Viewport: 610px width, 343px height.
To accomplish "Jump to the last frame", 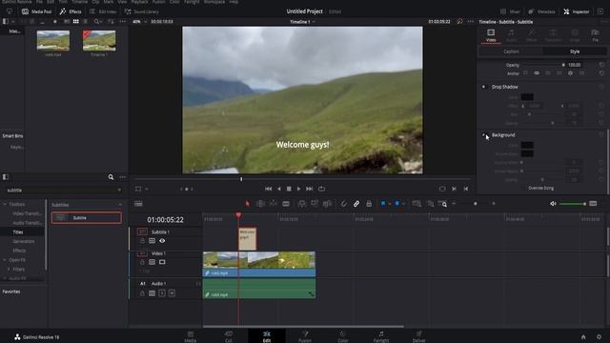I will point(309,189).
